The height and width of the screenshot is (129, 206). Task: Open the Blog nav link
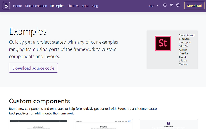(x=95, y=6)
